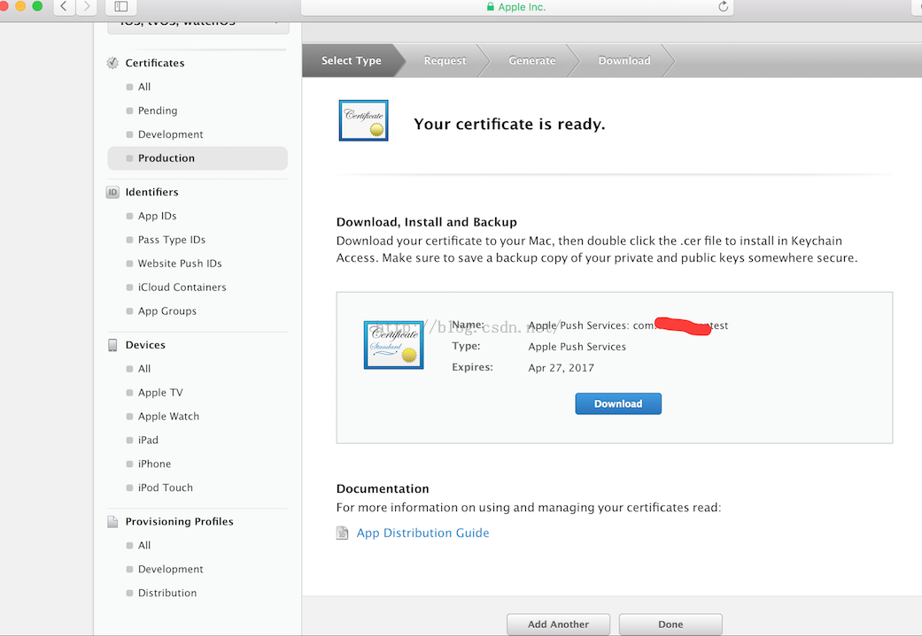Select App IDs under Identifiers
This screenshot has height=636, width=922.
[157, 216]
